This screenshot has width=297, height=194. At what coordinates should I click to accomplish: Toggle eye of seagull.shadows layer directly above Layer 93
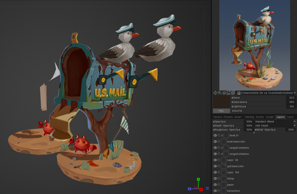pyautogui.click(x=215, y=154)
